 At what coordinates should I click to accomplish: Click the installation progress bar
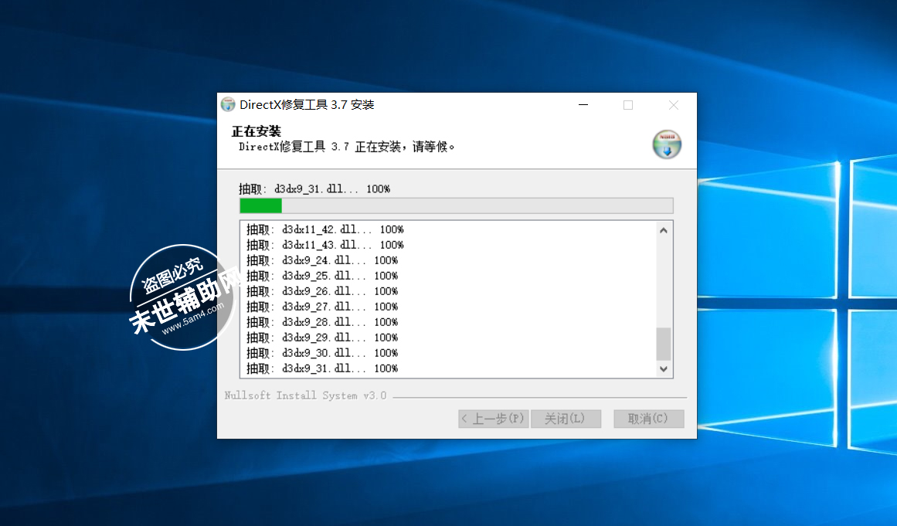(456, 205)
